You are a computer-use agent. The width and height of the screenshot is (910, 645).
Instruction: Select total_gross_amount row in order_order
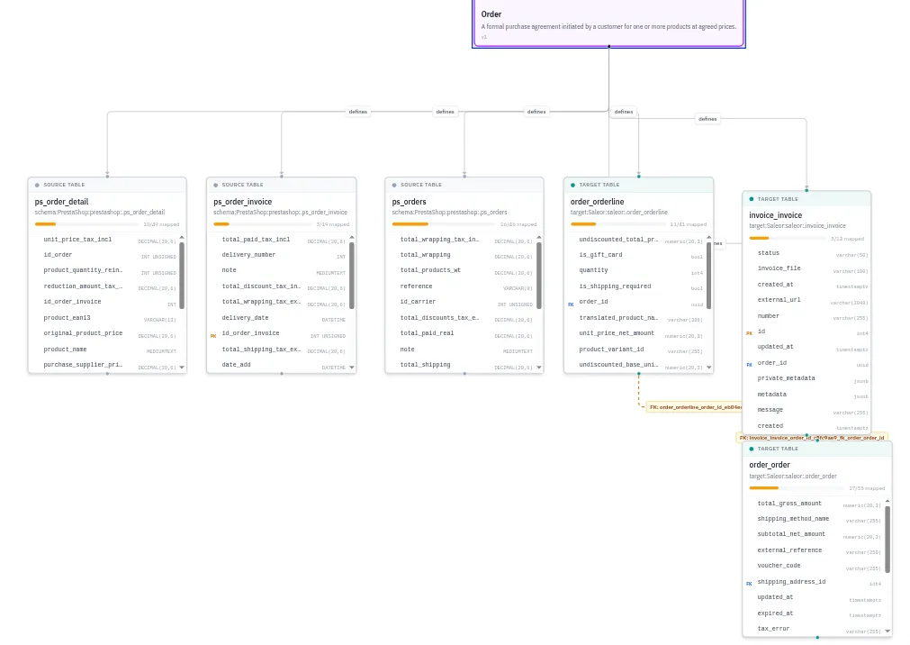click(815, 504)
